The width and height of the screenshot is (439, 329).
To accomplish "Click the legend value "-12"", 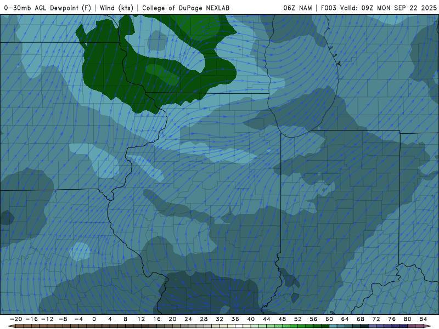I will click(47, 319).
